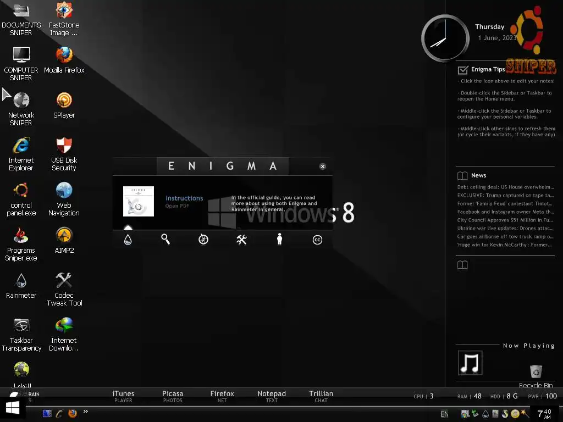Open the DOCUMENTS SNIPER desktop icon

click(x=21, y=19)
